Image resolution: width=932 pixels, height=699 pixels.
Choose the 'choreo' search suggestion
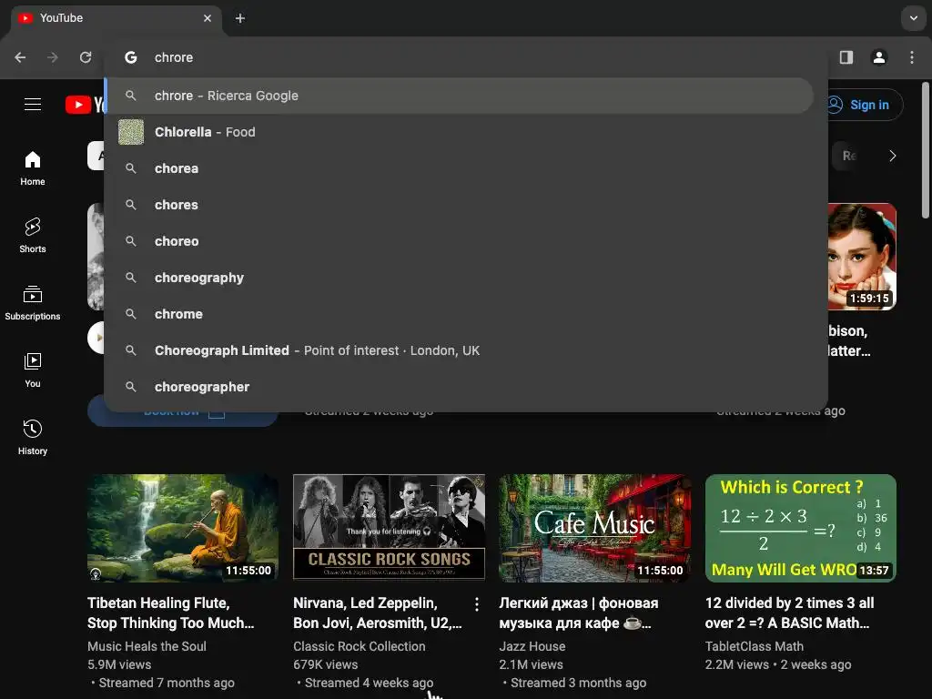point(459,241)
